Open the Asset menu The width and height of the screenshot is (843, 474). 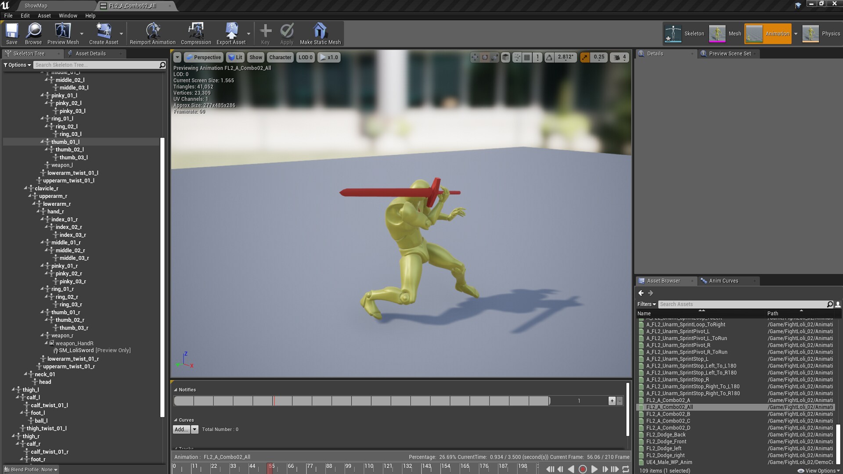(44, 15)
